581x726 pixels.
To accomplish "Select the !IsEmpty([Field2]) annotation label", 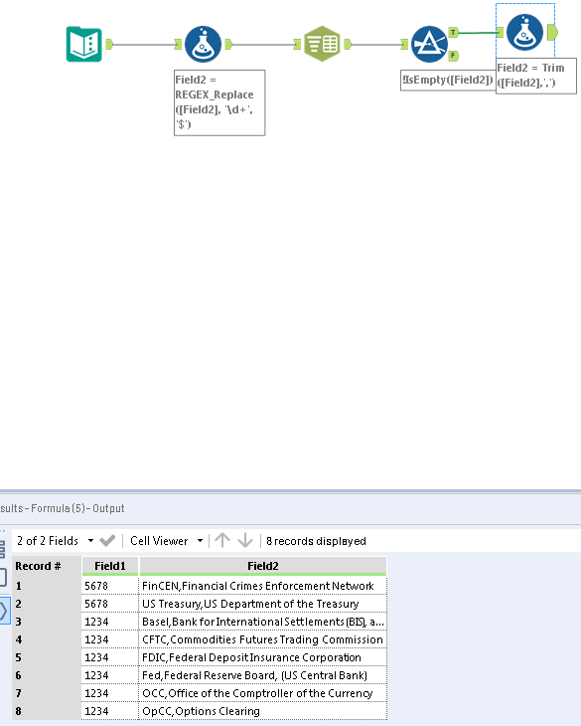I will (448, 81).
